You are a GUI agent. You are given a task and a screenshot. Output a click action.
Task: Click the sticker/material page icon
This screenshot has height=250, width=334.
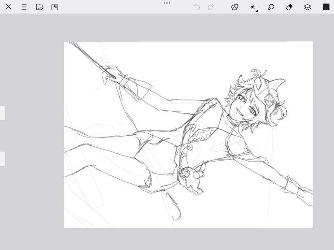coord(55,7)
